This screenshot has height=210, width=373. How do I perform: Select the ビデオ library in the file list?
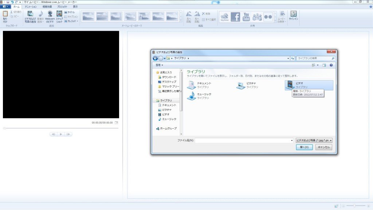(x=309, y=85)
